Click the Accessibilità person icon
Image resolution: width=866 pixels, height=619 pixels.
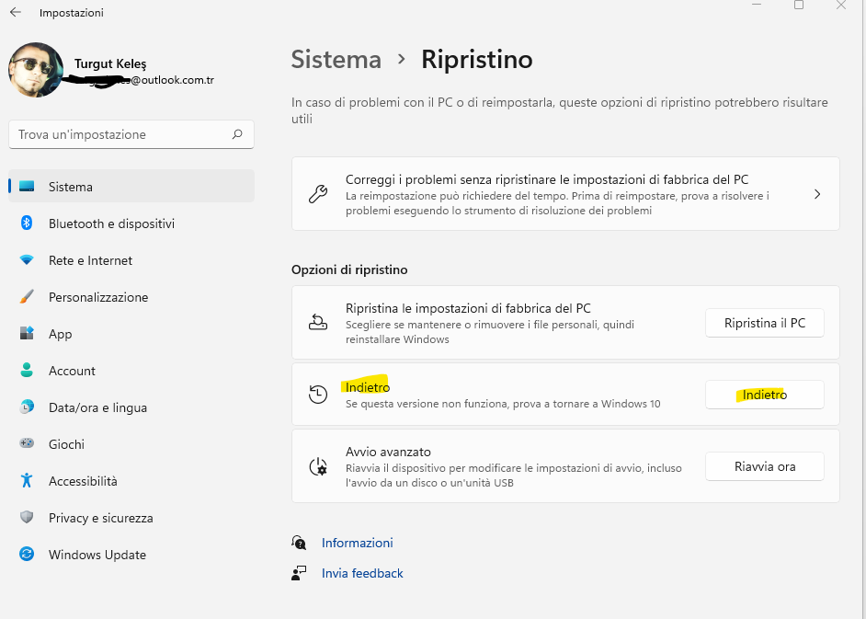28,481
